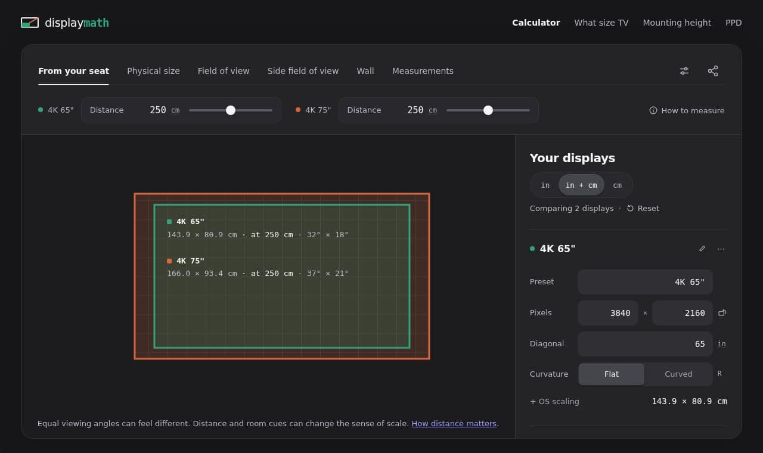Open the Side field of view tab

[x=303, y=71]
